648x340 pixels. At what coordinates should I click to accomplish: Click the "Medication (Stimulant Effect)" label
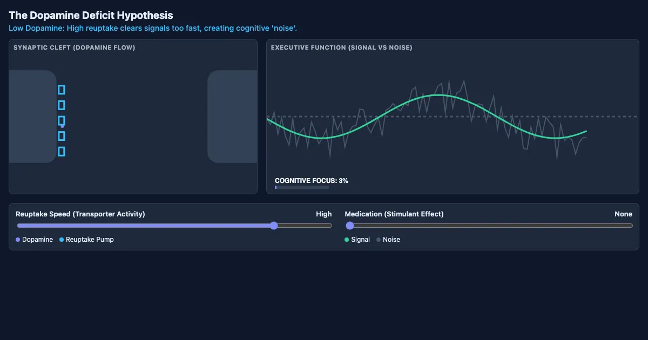(x=394, y=214)
